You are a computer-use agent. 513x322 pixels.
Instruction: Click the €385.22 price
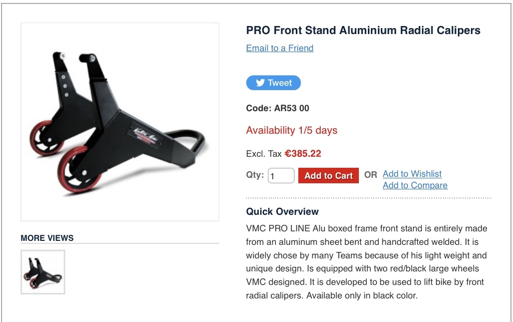[x=303, y=153]
